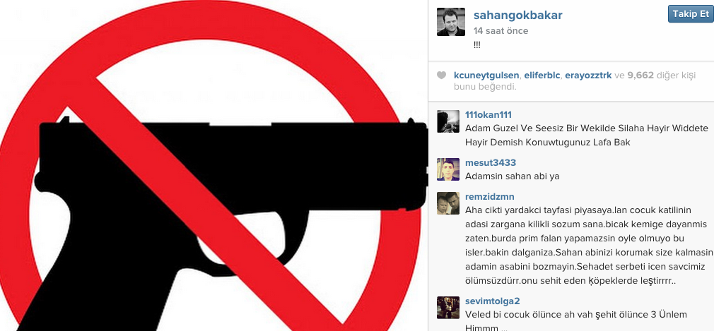The width and height of the screenshot is (714, 331).
Task: Click mesut3433 avatar thumbnail
Action: pos(448,169)
